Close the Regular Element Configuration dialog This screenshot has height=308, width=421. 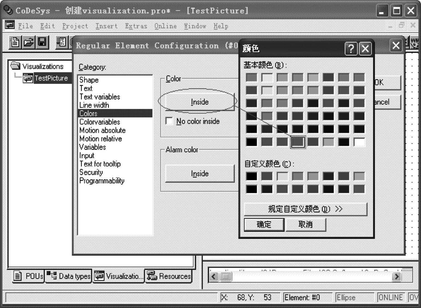396,45
